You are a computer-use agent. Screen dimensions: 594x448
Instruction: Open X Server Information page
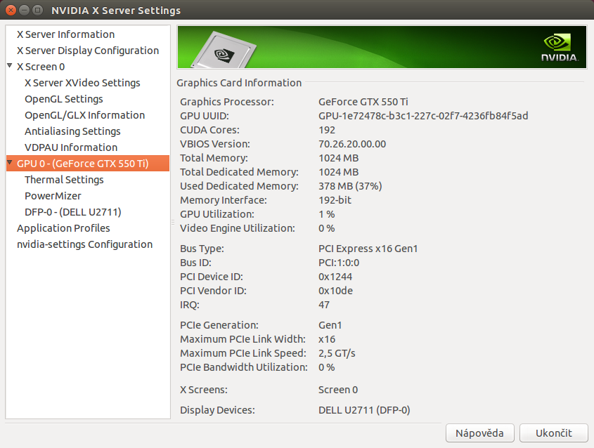(x=65, y=34)
